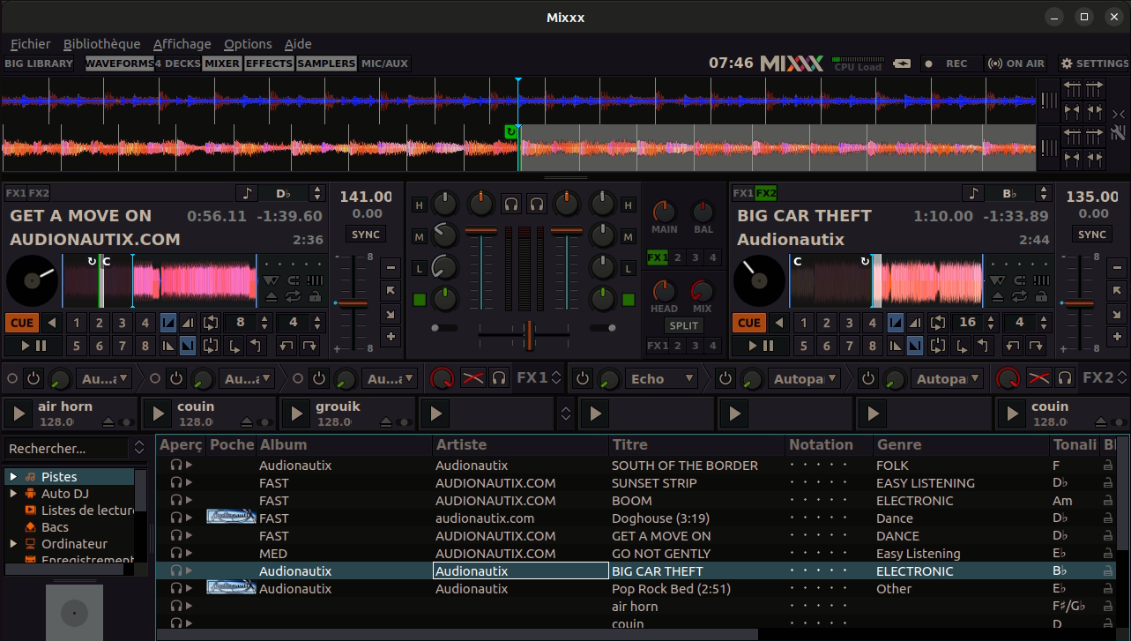Image resolution: width=1131 pixels, height=641 pixels.
Task: Activate hotcue 3 on left deck
Action: coord(123,323)
